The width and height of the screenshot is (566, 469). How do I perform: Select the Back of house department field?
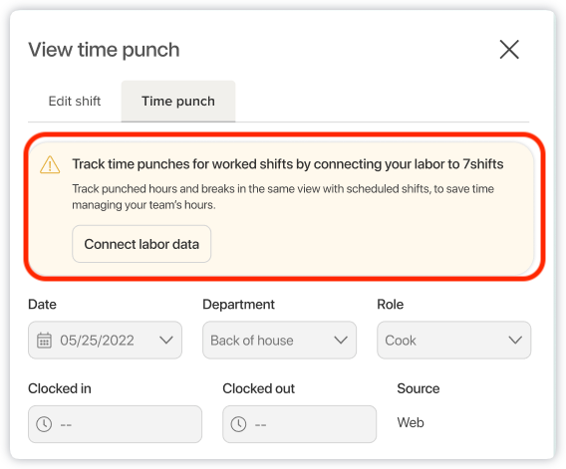click(x=279, y=340)
